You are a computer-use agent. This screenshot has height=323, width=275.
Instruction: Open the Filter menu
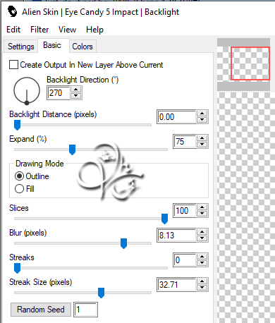click(x=39, y=30)
